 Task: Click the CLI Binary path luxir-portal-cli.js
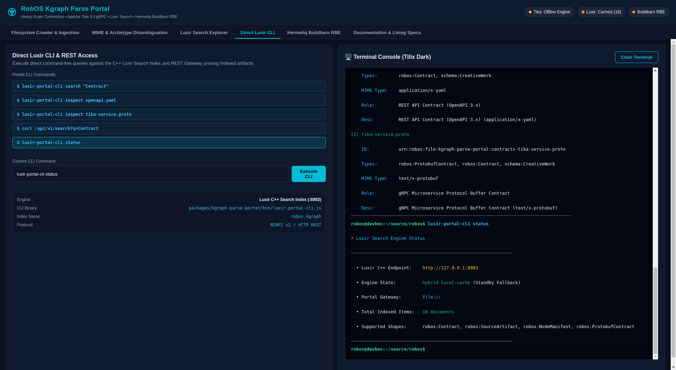click(255, 208)
